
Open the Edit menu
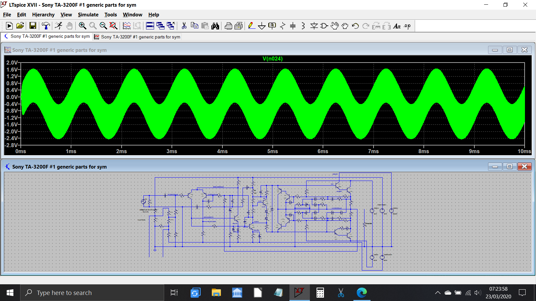click(21, 14)
